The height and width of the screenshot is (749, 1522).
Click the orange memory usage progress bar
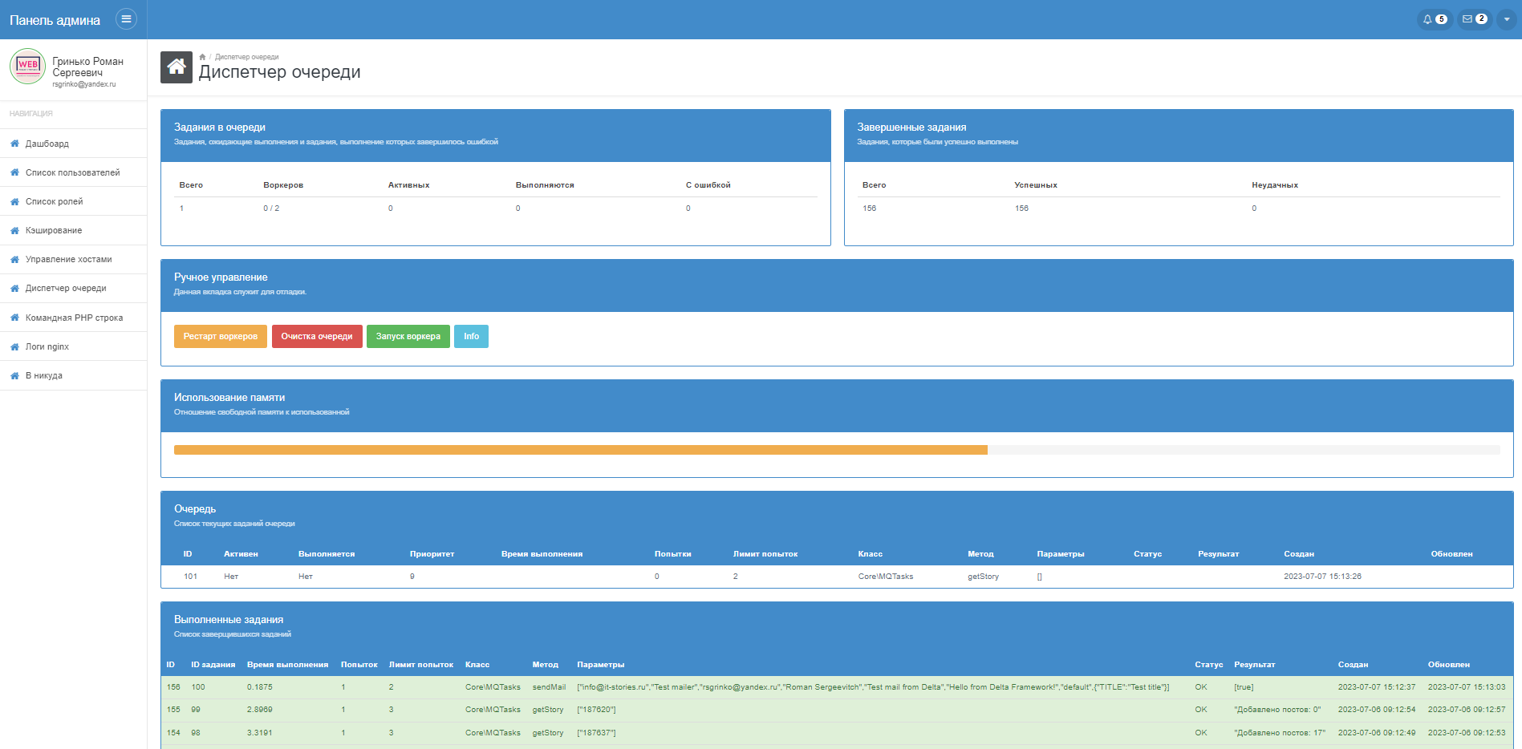[580, 450]
